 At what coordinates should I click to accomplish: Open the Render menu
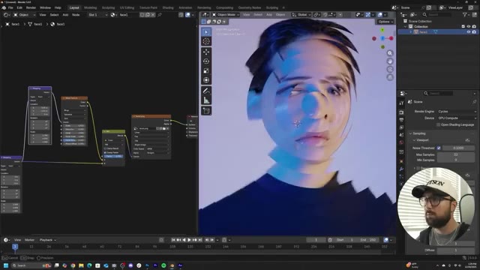[31, 7]
